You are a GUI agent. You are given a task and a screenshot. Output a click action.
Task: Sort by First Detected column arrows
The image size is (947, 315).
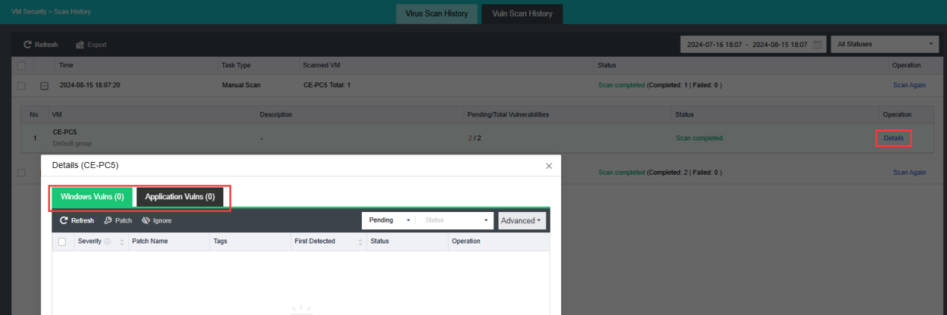pos(360,242)
